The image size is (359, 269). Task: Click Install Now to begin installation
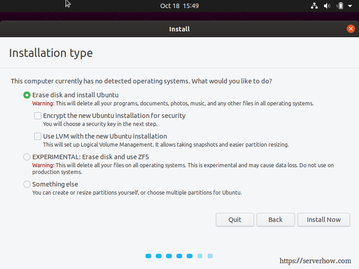pos(324,220)
